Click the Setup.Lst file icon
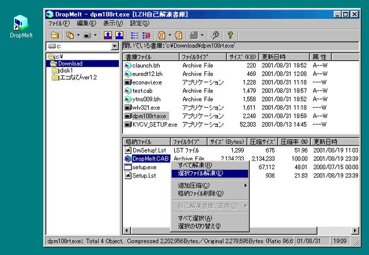Screen dimensions: 369x255 tap(128, 176)
